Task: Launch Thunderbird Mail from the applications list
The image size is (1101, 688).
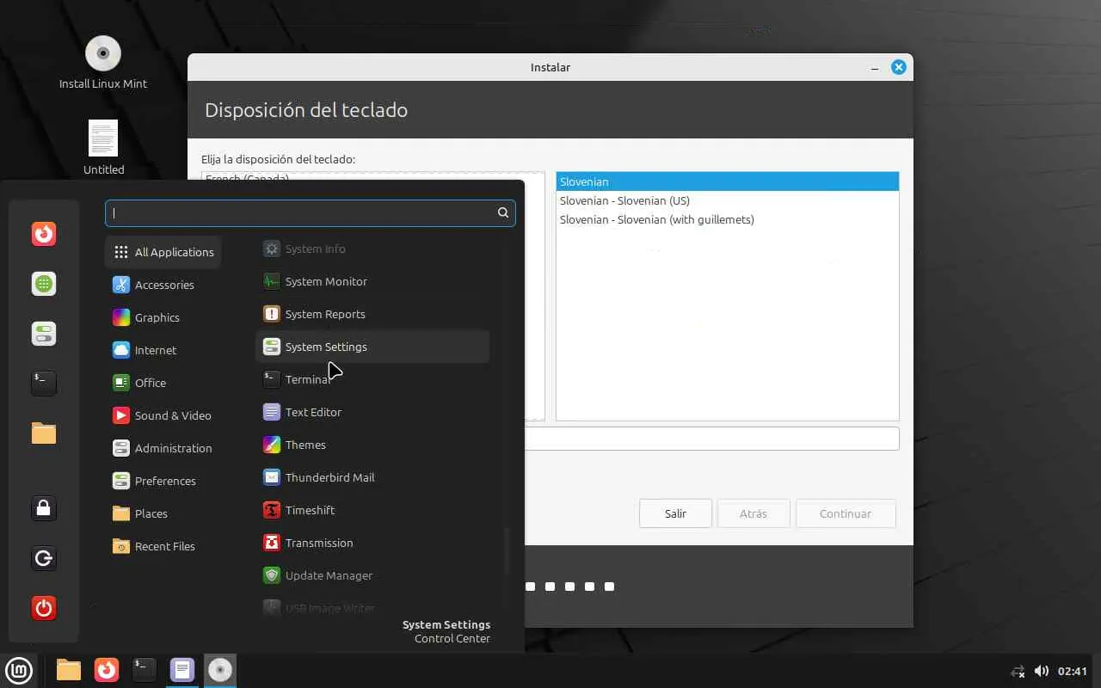Action: pyautogui.click(x=372, y=477)
